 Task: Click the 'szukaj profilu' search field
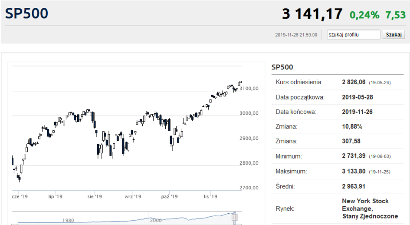(354, 35)
